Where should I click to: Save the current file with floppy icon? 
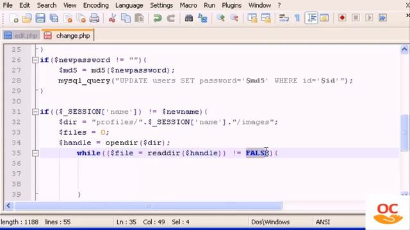[40, 18]
